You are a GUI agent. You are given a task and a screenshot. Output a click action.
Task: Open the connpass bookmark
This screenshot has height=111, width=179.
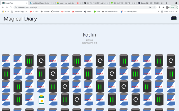(77, 12)
